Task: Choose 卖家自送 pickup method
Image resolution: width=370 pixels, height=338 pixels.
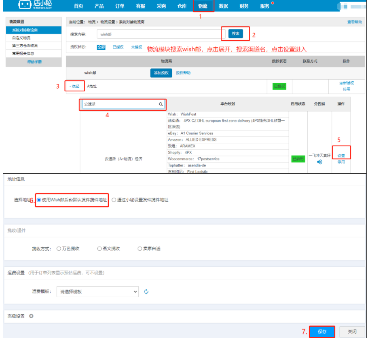Action: click(x=140, y=249)
